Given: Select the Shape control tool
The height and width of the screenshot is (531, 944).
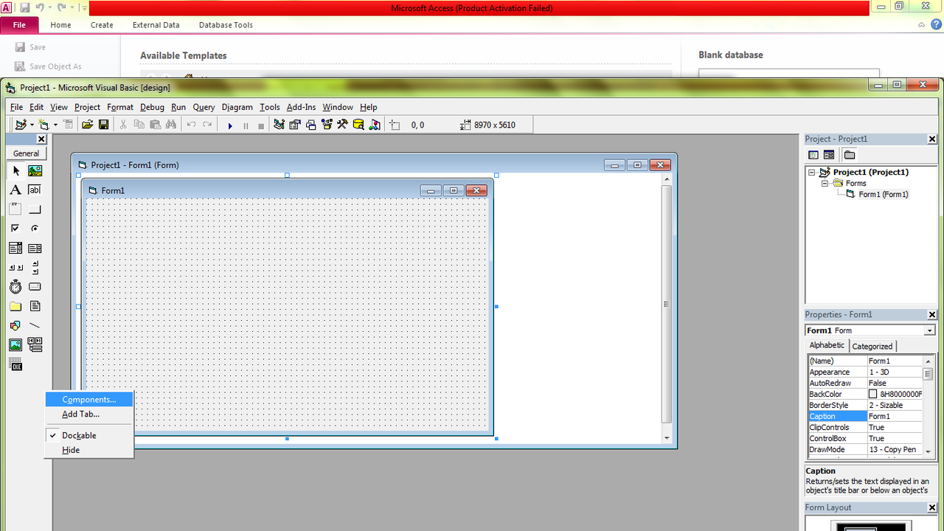Looking at the screenshot, I should 15,325.
